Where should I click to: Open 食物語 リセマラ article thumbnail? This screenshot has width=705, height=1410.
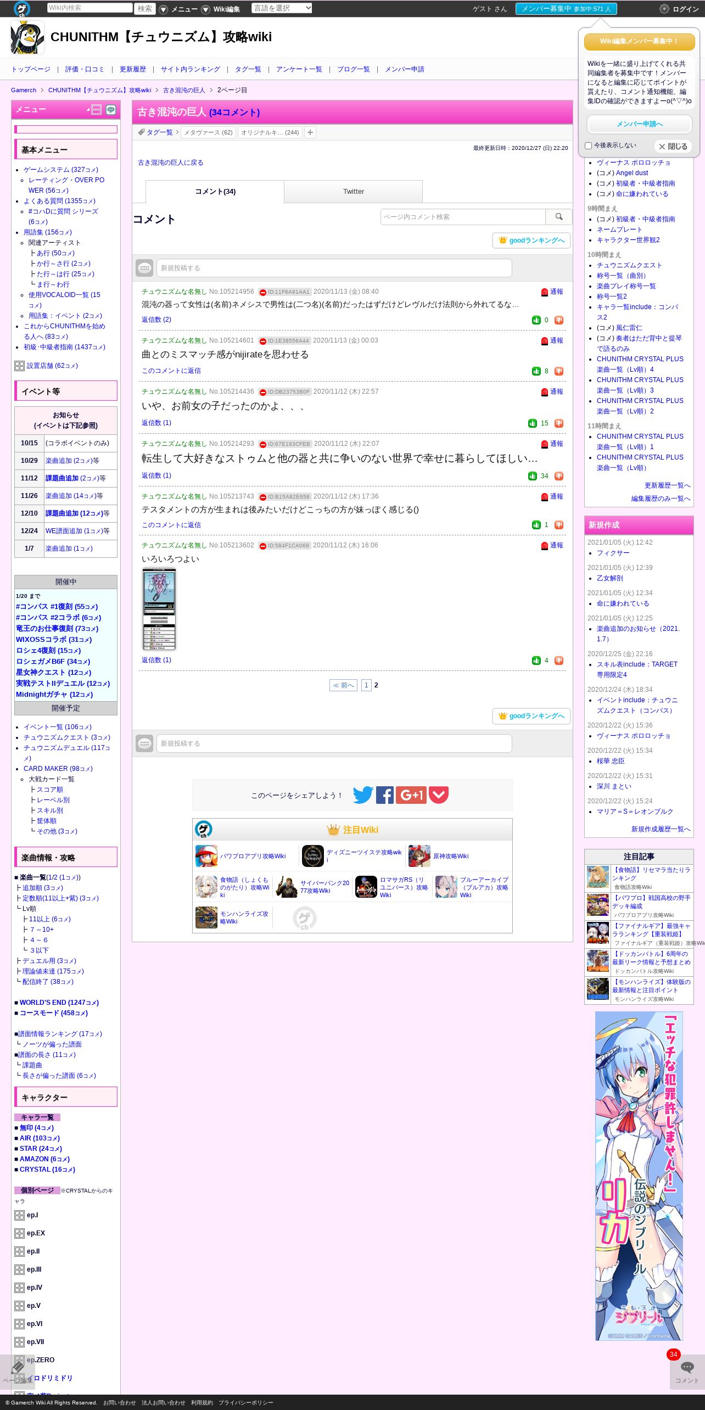tap(598, 877)
